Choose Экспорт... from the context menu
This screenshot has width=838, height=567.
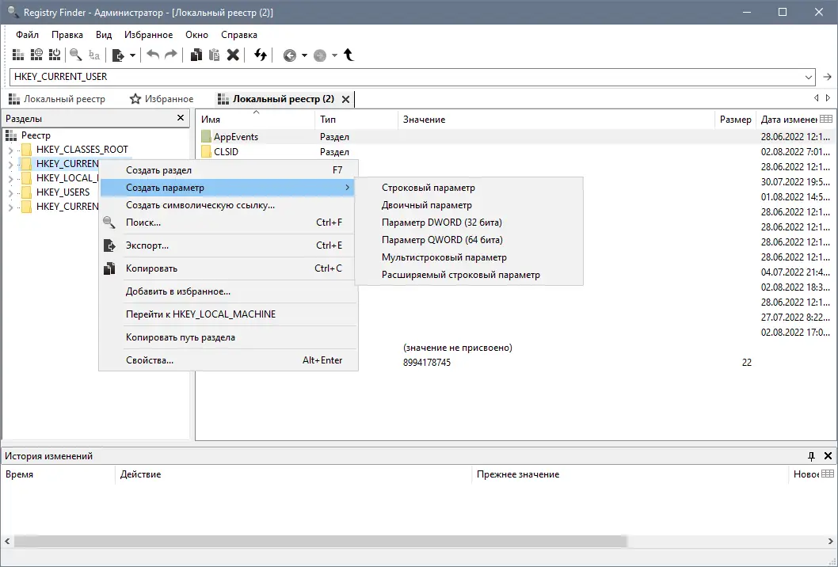[x=228, y=245]
